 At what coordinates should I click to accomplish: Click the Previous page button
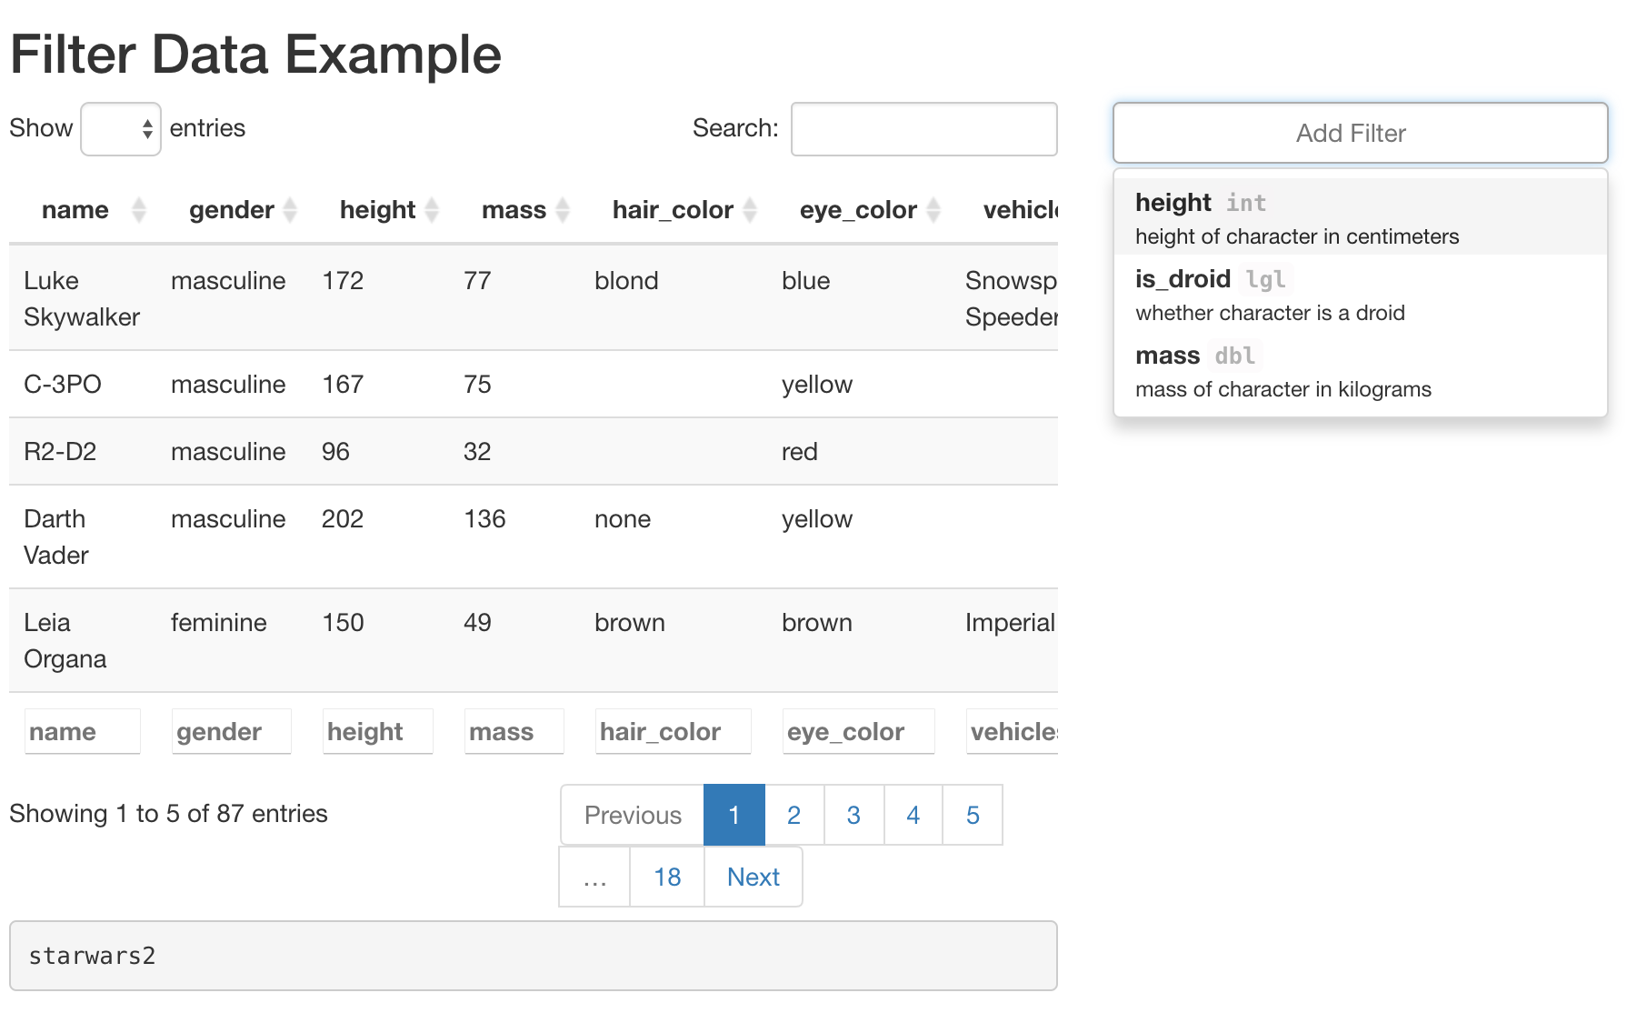pyautogui.click(x=633, y=815)
